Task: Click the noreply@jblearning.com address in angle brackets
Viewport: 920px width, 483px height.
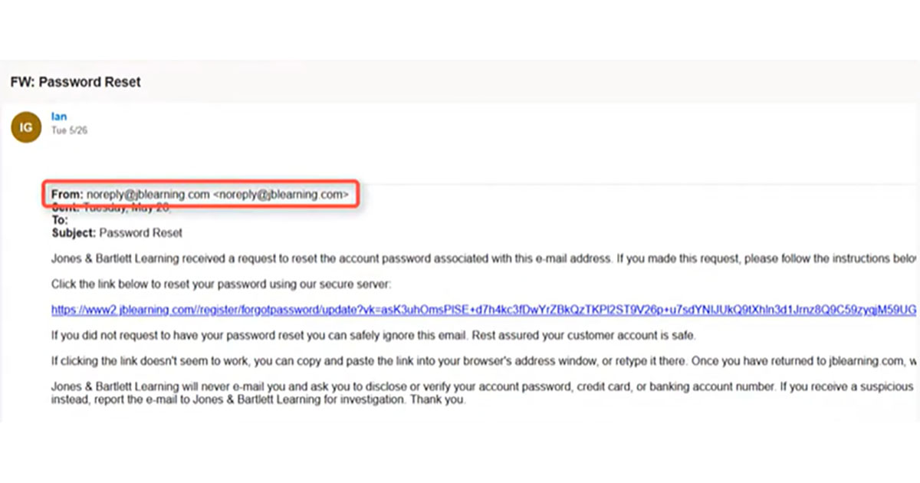Action: tap(281, 195)
